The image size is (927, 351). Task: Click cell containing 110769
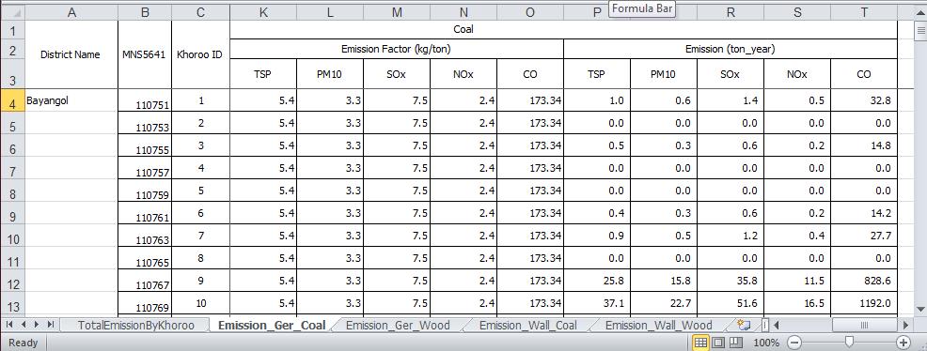145,303
